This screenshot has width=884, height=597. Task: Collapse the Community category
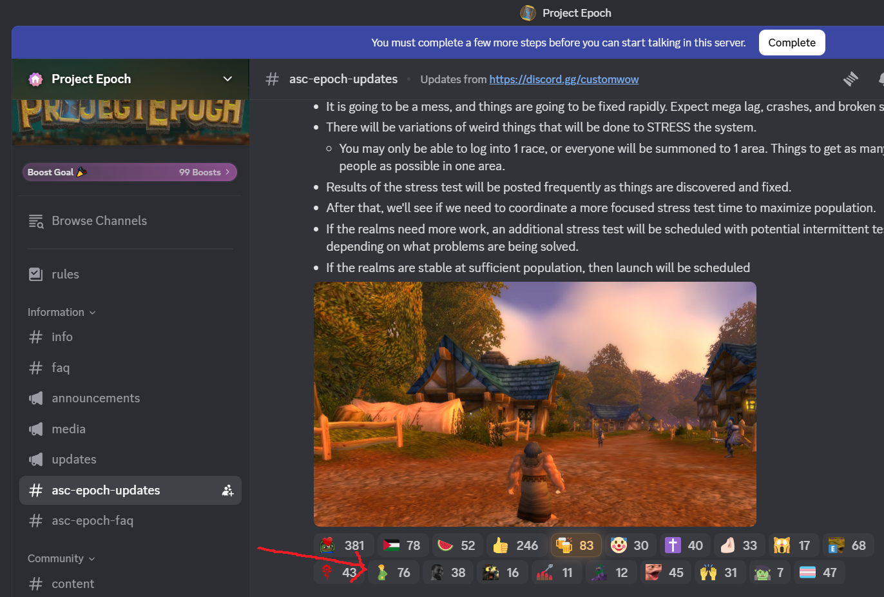[61, 558]
